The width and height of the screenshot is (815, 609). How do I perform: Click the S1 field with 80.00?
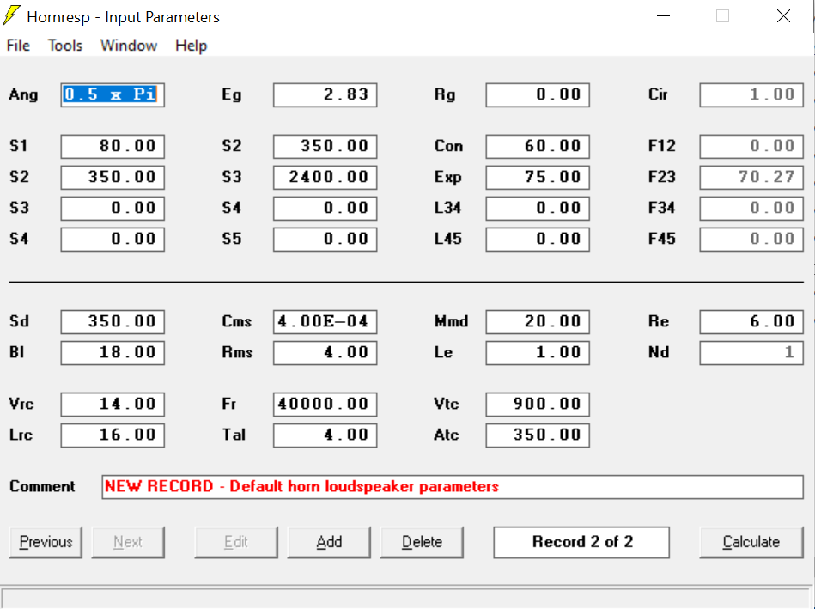113,147
